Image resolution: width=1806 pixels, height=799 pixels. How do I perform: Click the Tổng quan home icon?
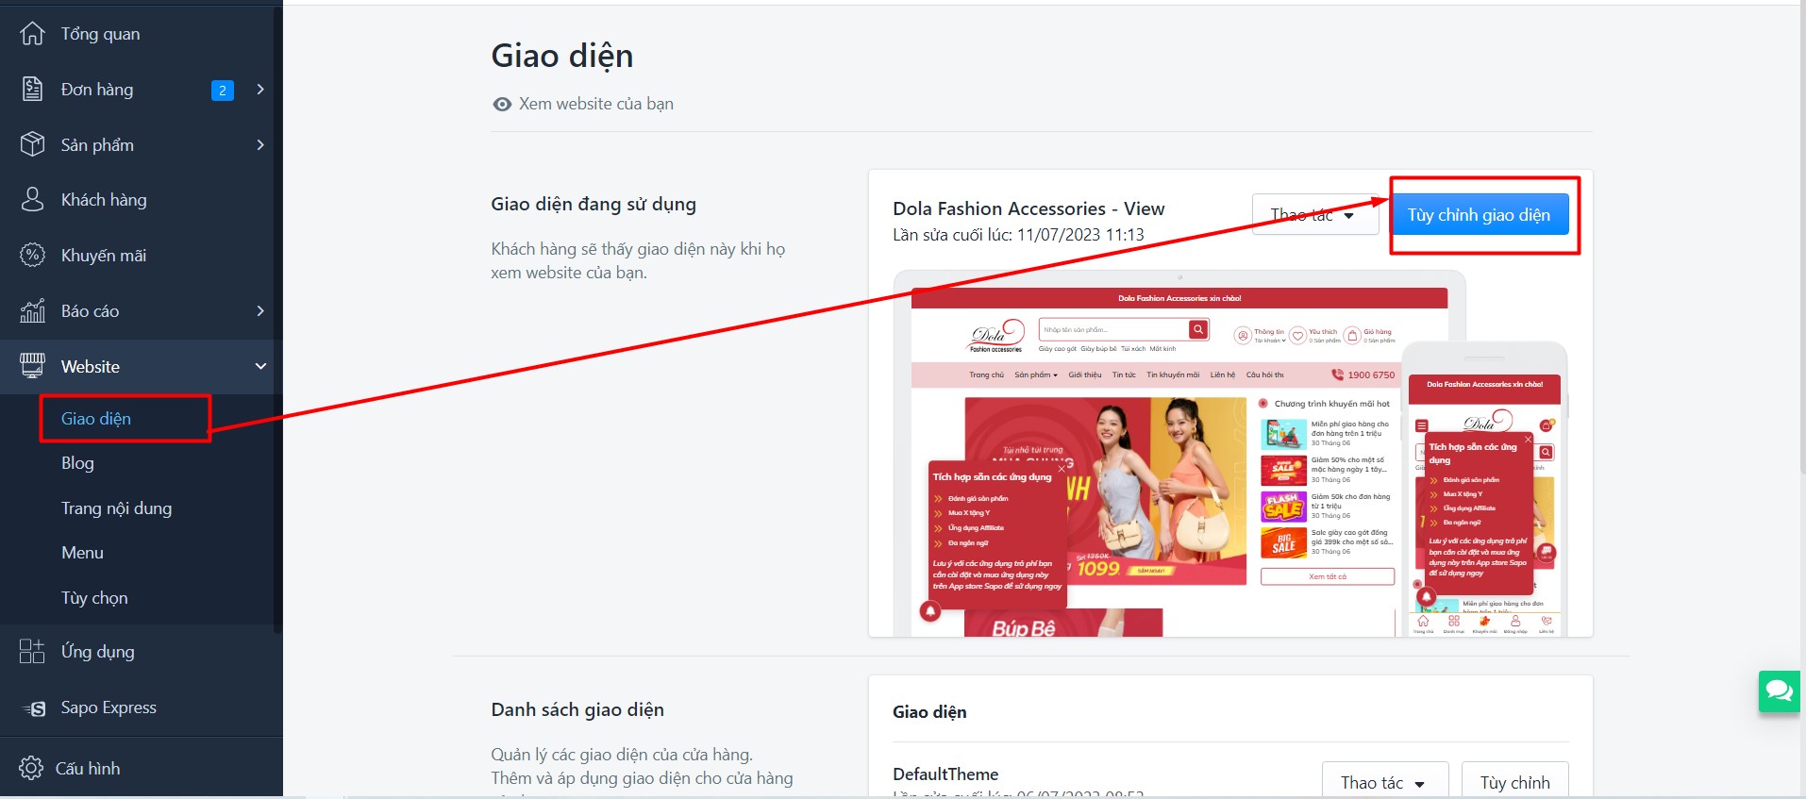point(32,34)
